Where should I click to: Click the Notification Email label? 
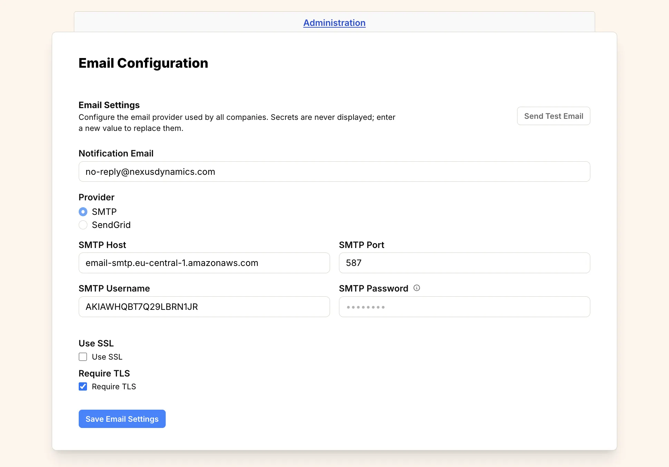(116, 153)
